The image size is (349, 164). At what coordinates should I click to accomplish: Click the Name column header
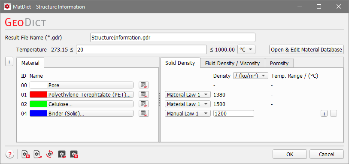[36, 76]
